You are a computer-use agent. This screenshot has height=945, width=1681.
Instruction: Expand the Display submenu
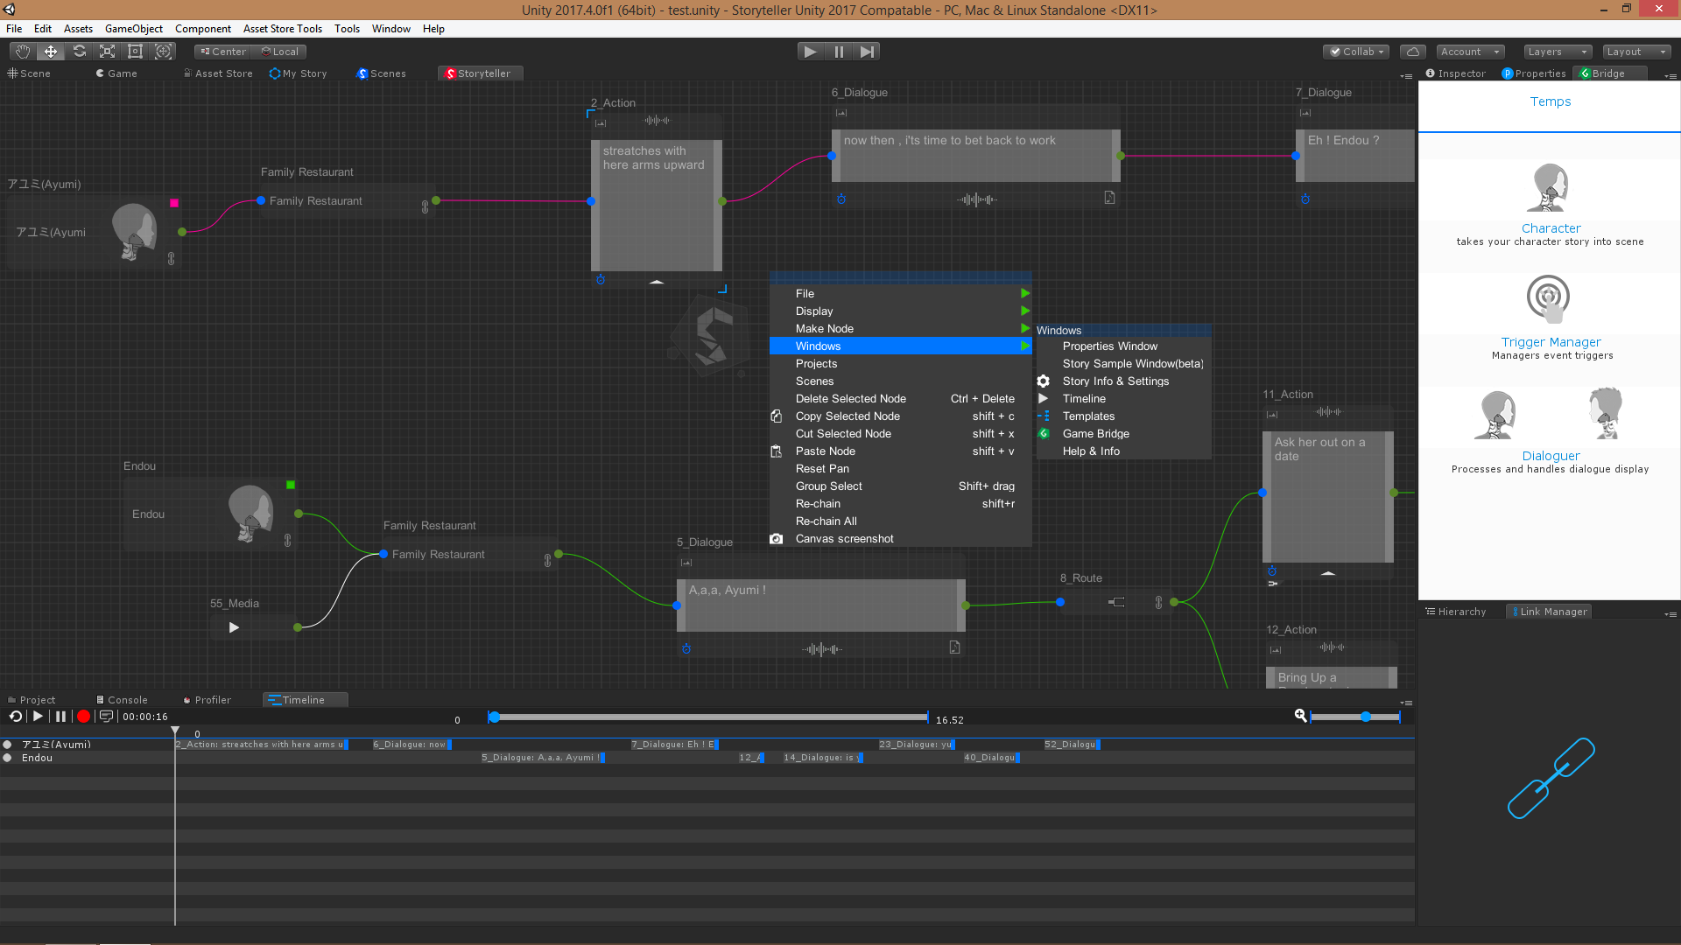tap(900, 311)
